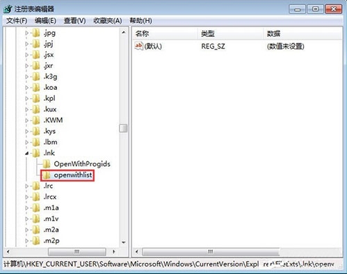Click the (数值未设置) data cell
Image resolution: width=347 pixels, height=274 pixels.
[285, 47]
